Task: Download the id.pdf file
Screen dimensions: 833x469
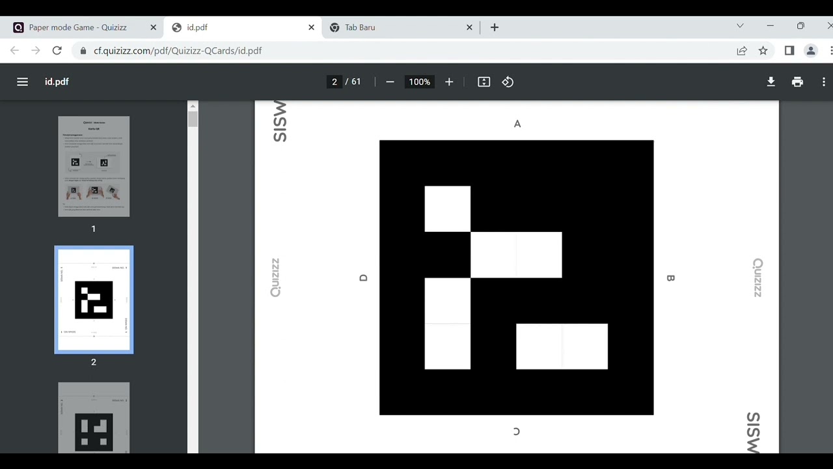Action: click(x=771, y=81)
